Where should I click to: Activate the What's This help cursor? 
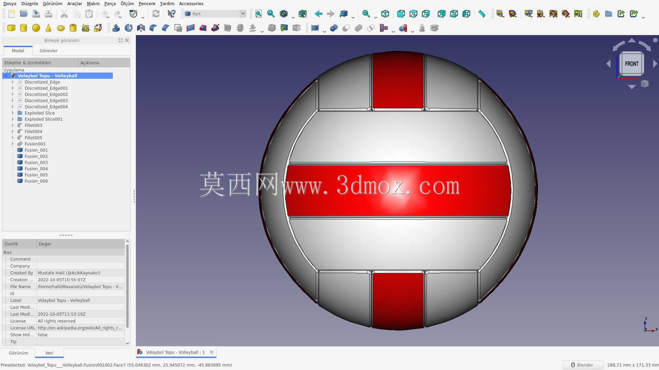tap(171, 14)
